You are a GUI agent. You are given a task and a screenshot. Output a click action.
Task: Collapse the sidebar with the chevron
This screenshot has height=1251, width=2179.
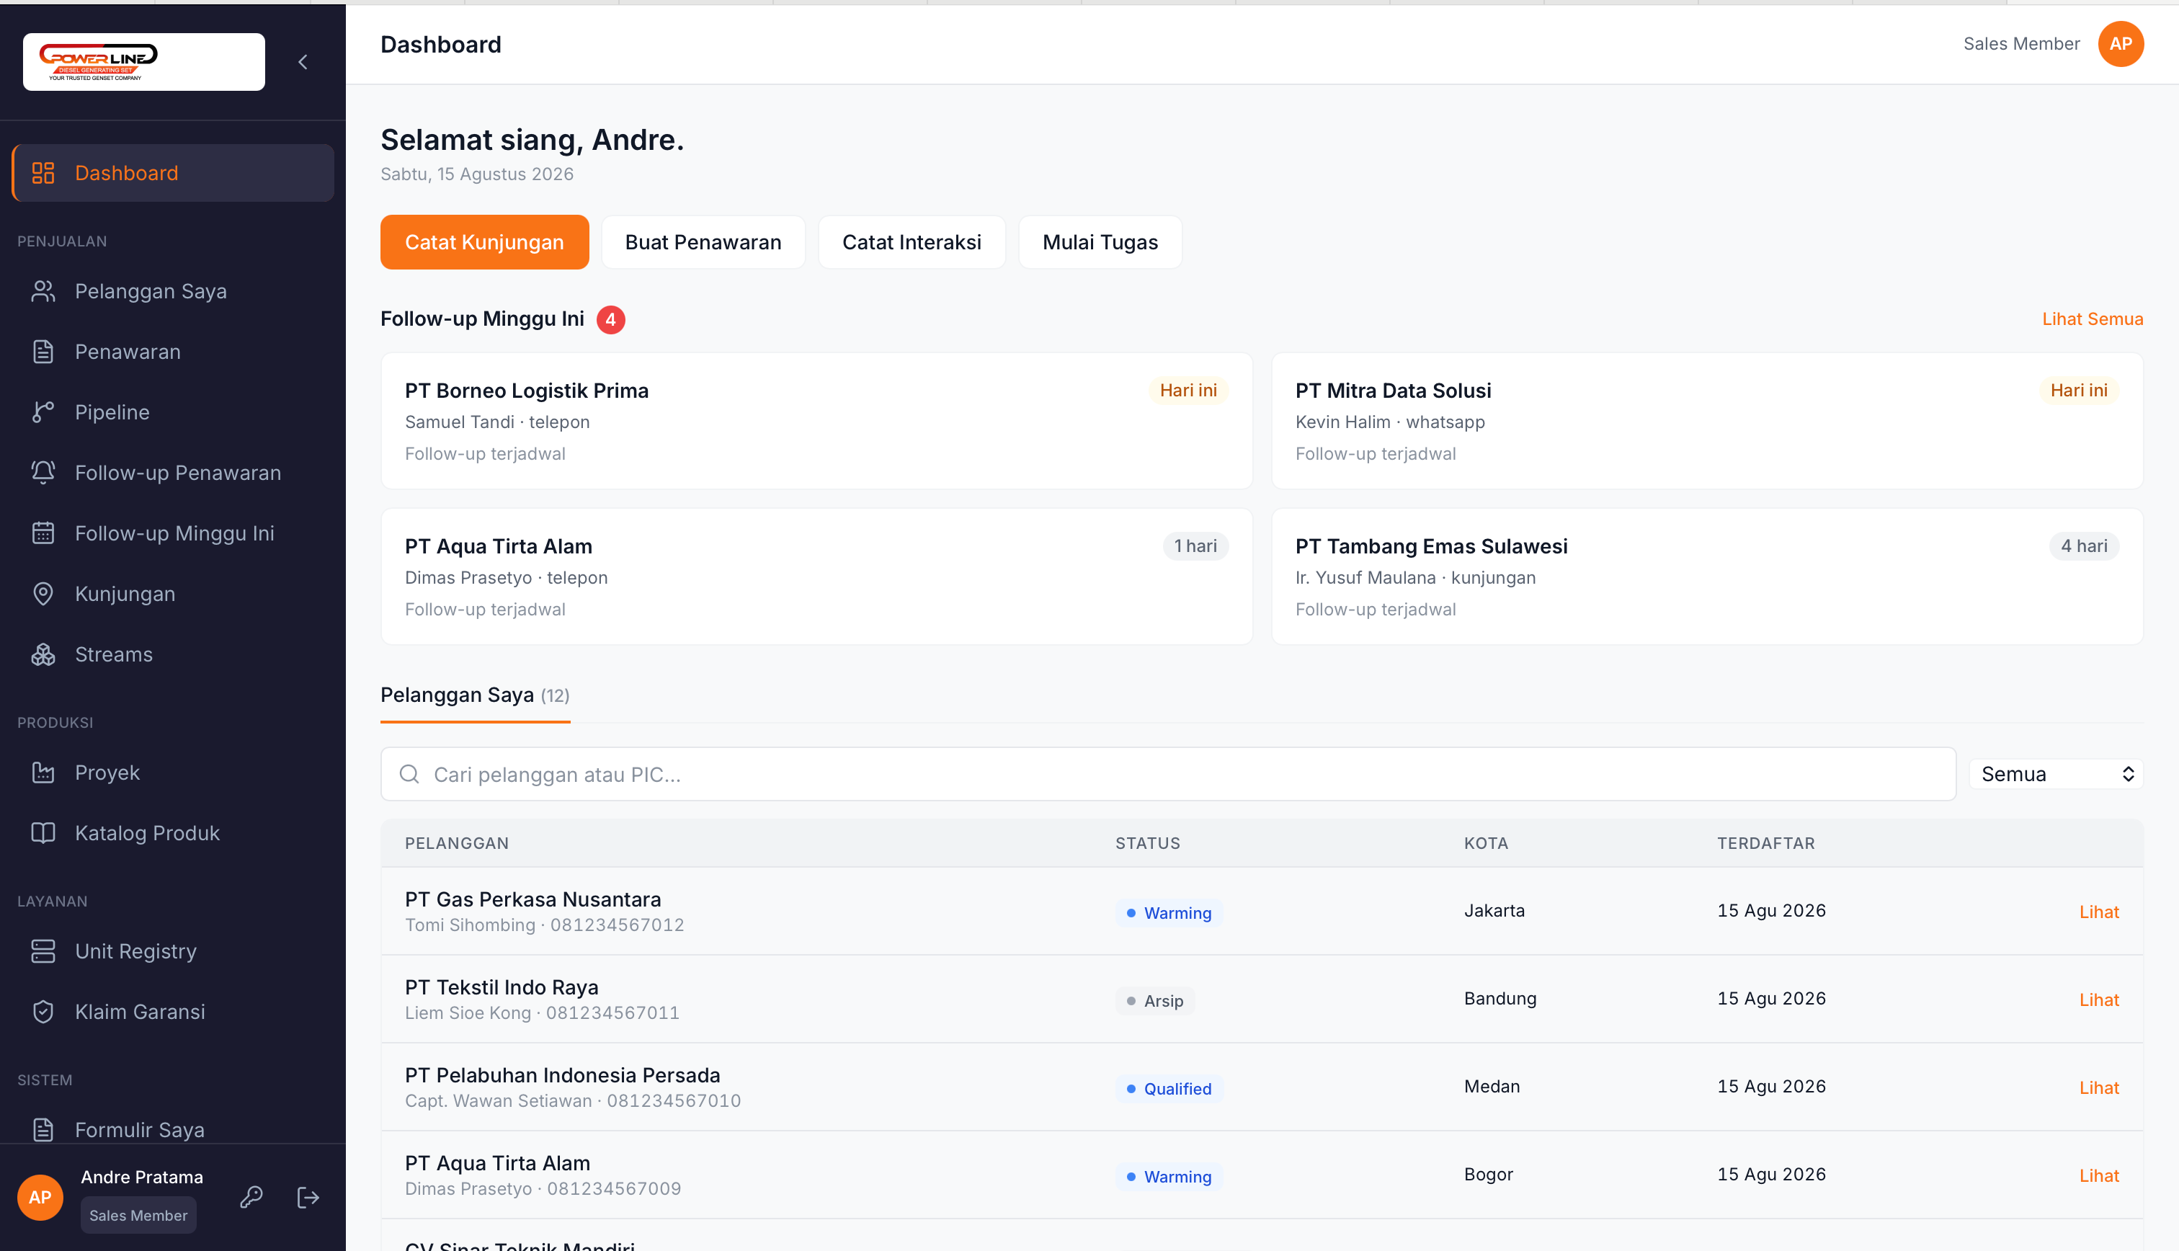tap(303, 62)
